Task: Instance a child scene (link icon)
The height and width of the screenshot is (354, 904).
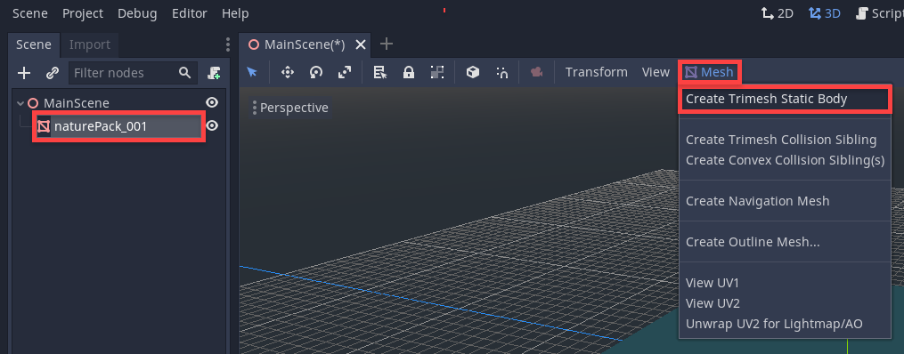Action: (x=53, y=73)
